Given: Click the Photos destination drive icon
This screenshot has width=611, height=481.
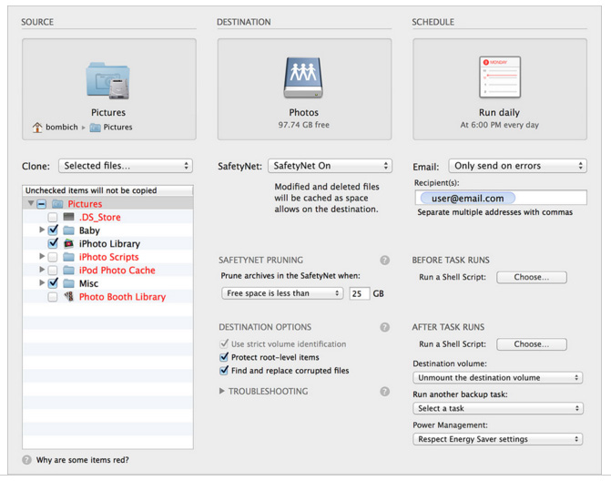Looking at the screenshot, I should coord(303,77).
